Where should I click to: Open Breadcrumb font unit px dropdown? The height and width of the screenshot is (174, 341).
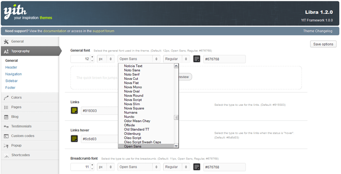106,167
